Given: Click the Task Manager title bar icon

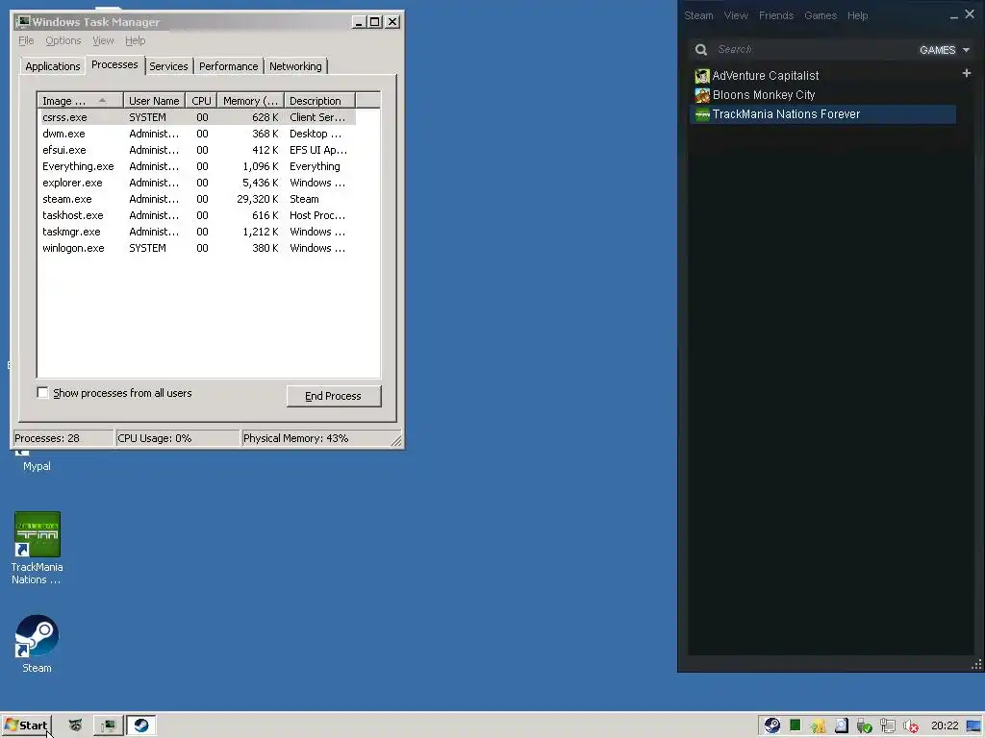Looking at the screenshot, I should point(23,22).
